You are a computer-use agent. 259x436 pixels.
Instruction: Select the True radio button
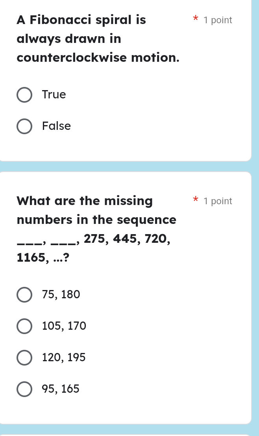[24, 95]
